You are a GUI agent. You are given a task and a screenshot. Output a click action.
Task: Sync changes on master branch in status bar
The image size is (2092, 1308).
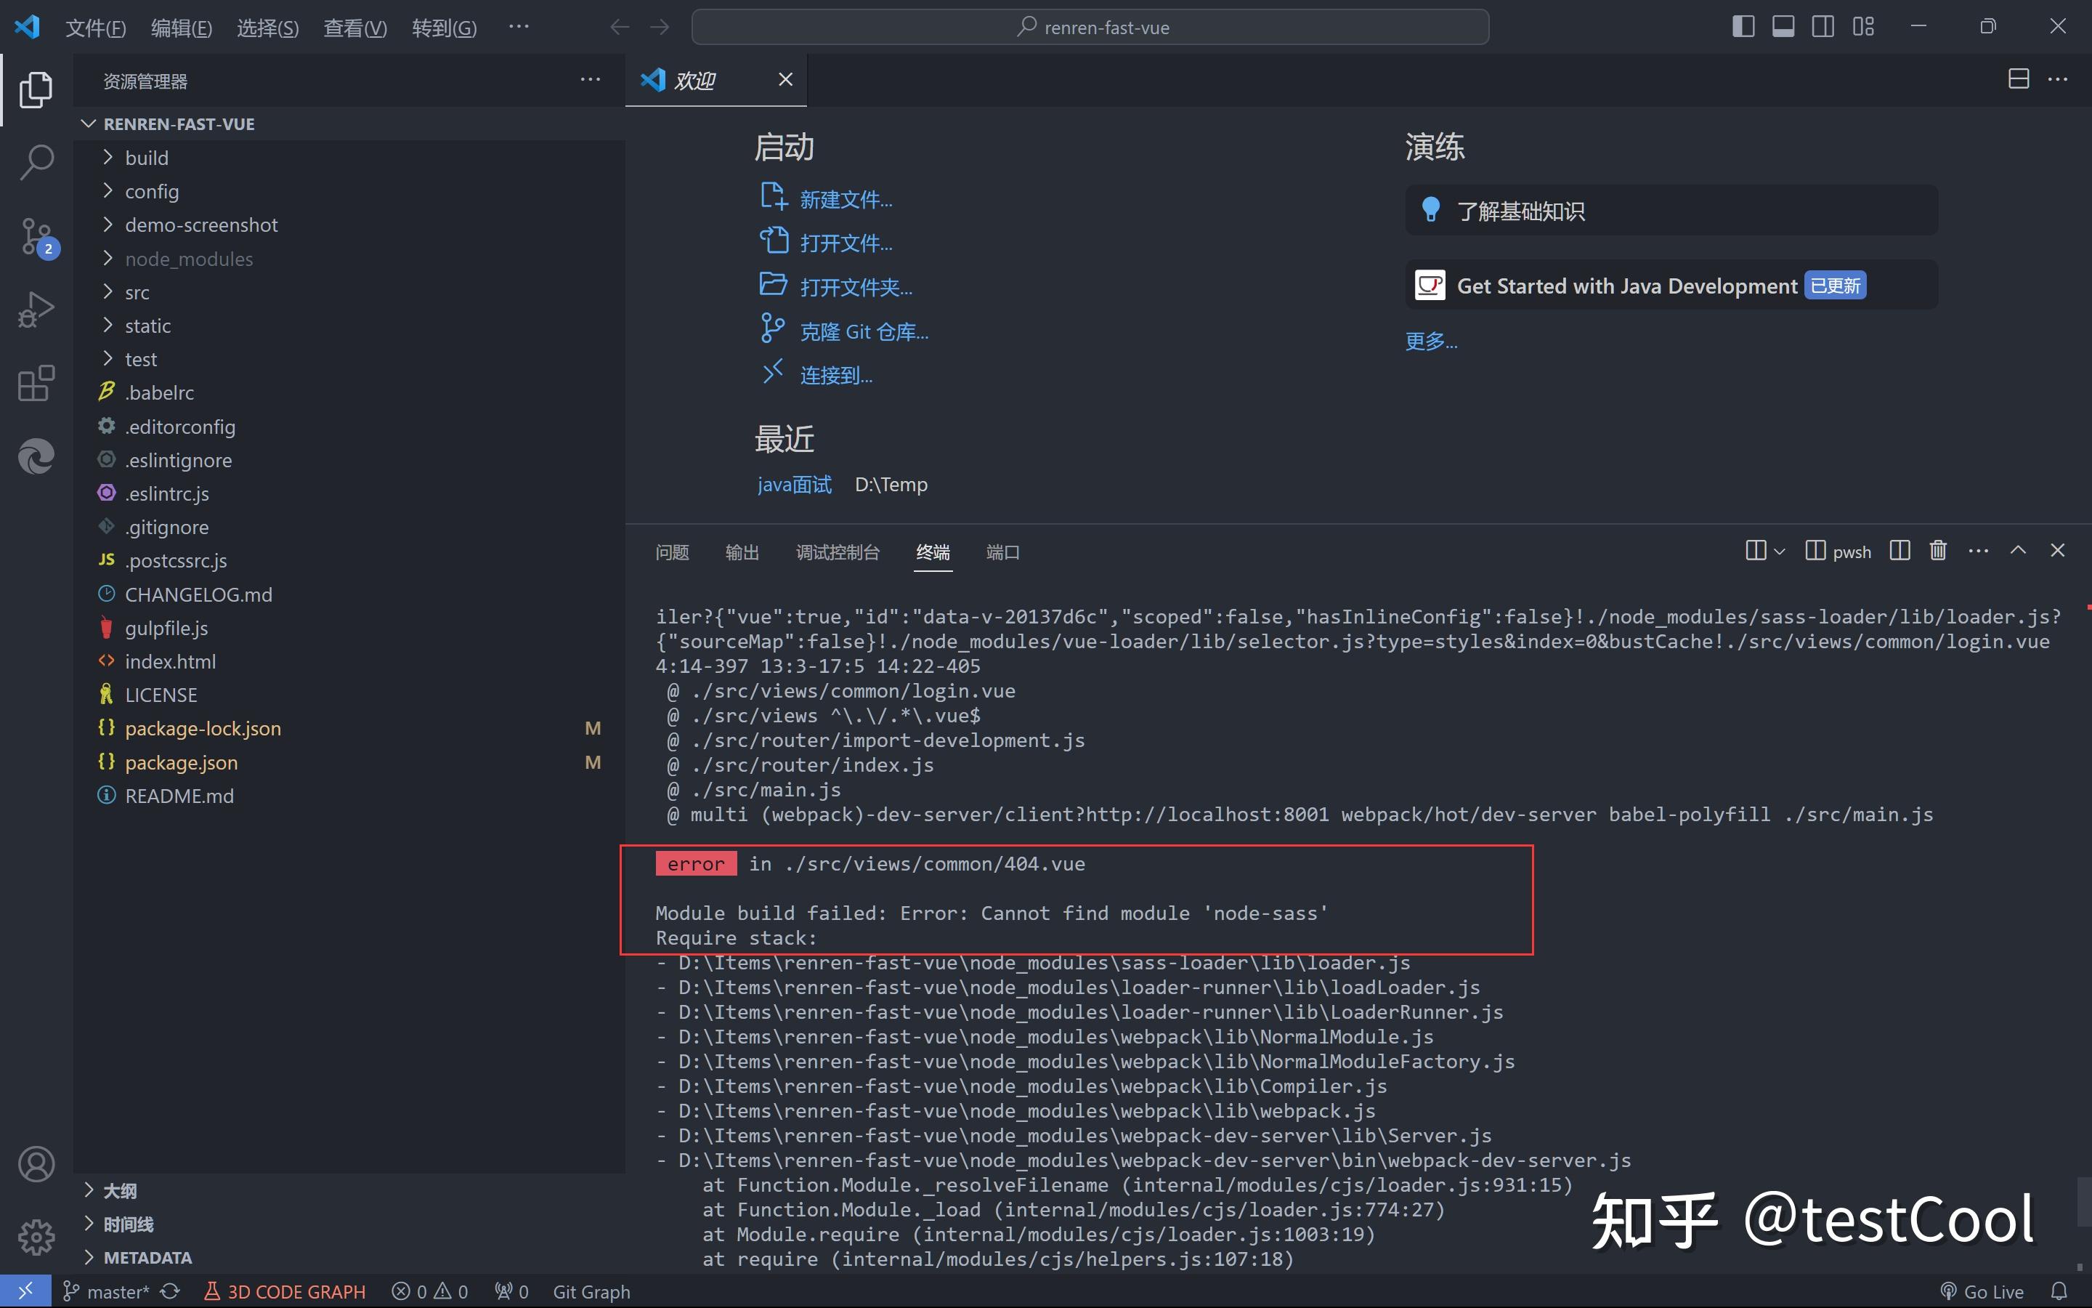click(170, 1291)
